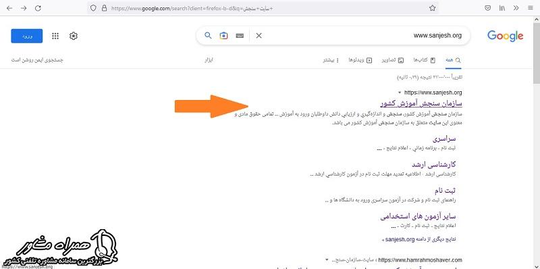
Task: Select the همه (All) results tab
Action: click(x=453, y=60)
